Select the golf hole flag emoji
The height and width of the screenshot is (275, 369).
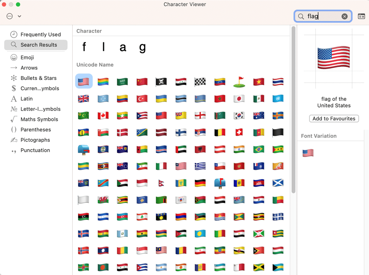[x=239, y=82]
